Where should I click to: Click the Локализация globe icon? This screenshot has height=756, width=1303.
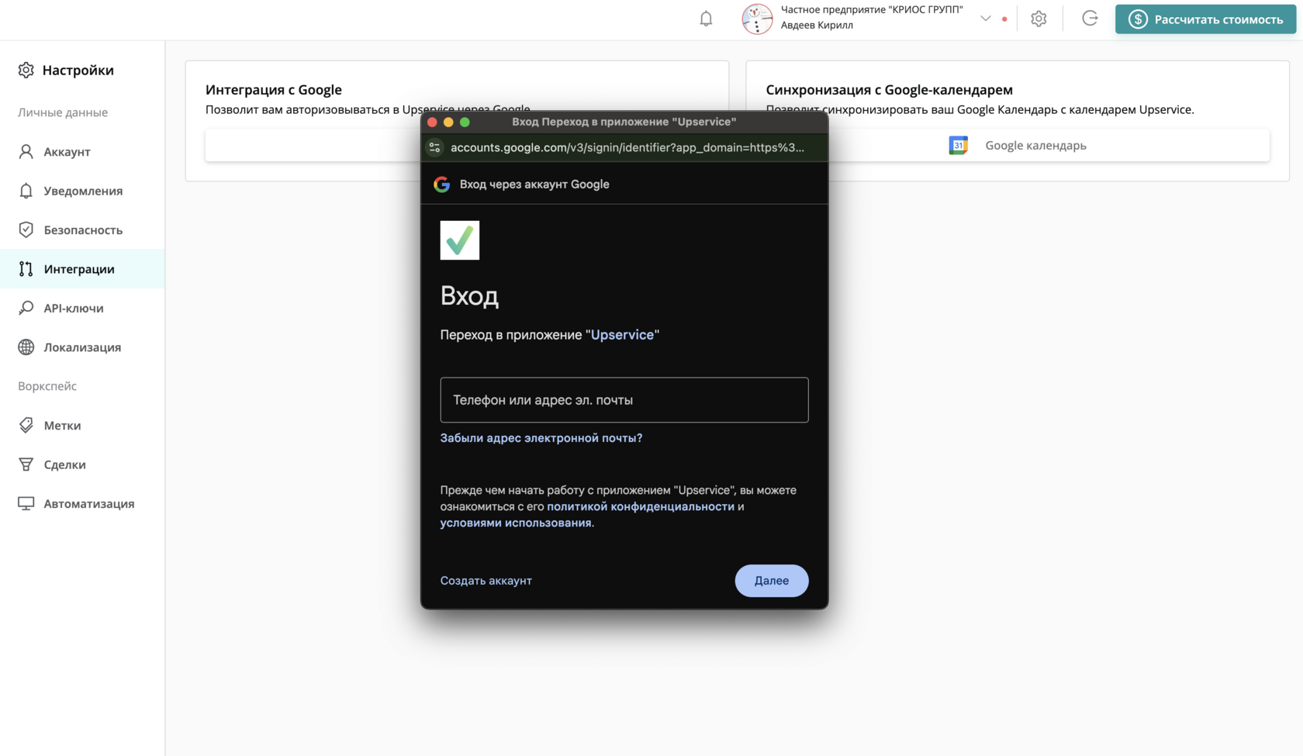26,347
